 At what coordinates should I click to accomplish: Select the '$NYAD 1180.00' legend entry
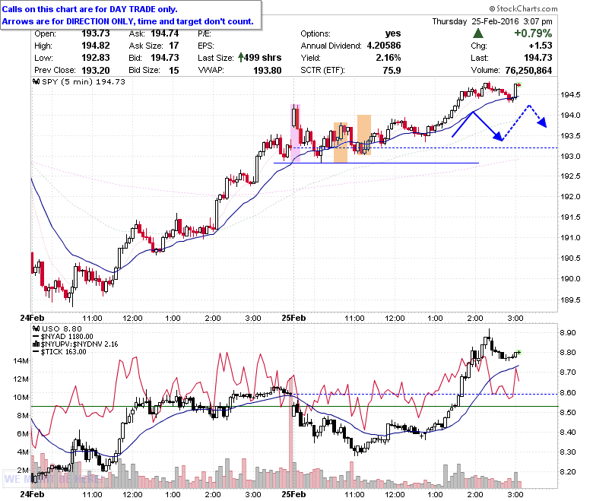point(67,337)
